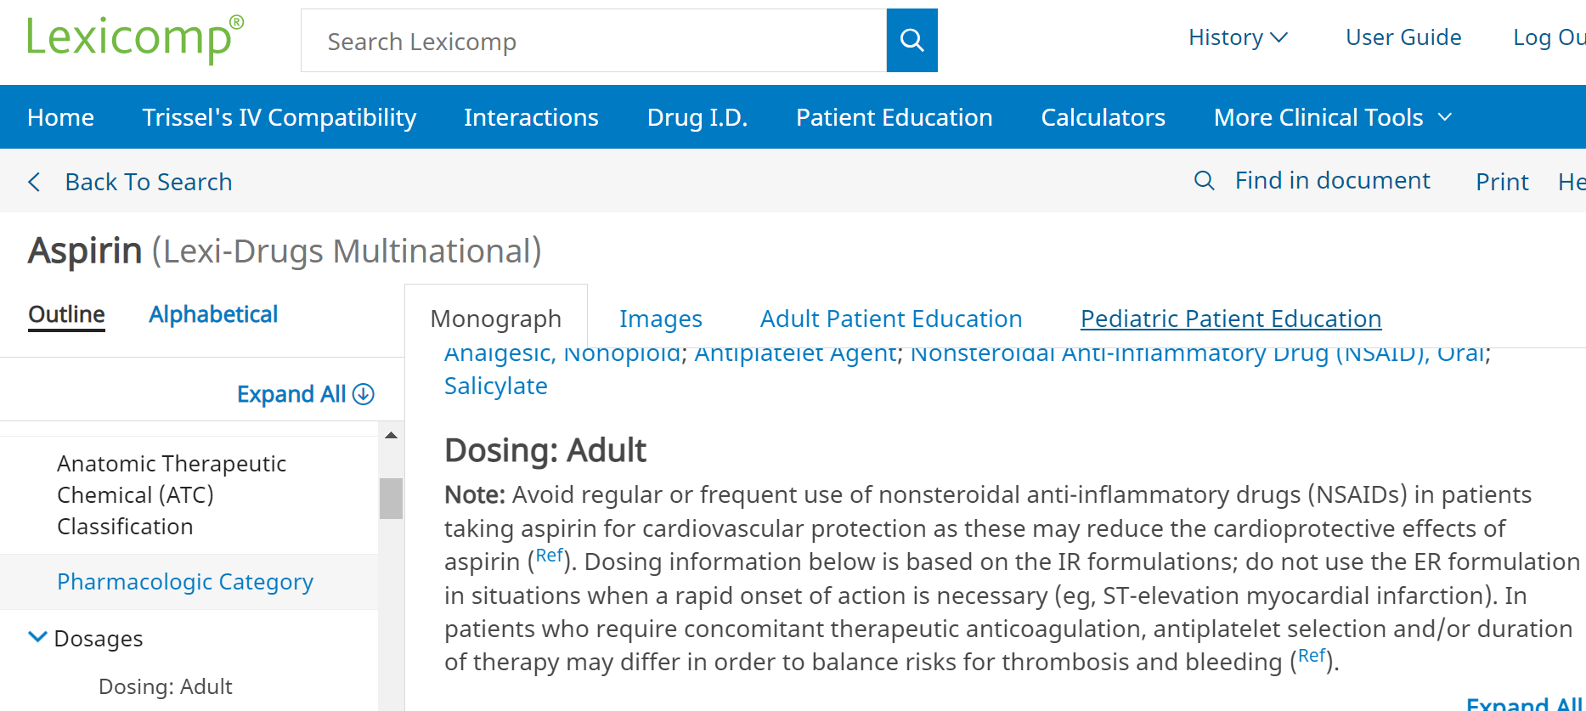Switch to the Images tab

[x=660, y=319]
